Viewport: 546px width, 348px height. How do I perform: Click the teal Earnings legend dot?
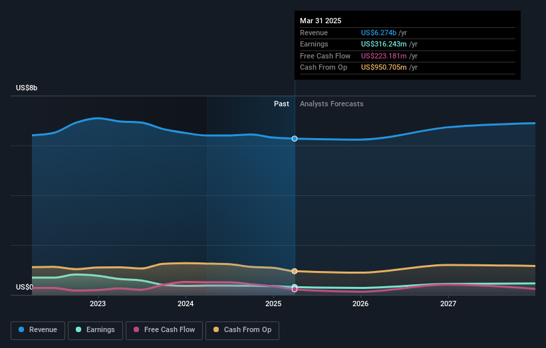pyautogui.click(x=78, y=329)
